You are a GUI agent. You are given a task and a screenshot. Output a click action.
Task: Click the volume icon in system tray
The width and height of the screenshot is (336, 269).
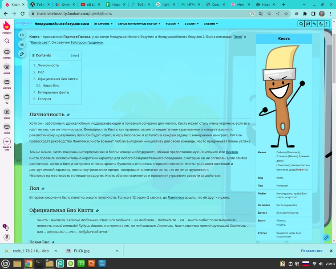click(321, 264)
